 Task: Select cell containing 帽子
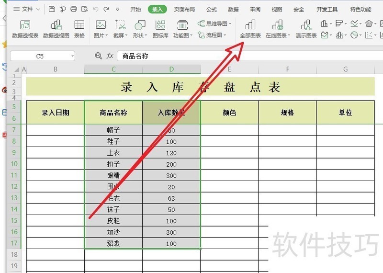tap(113, 130)
